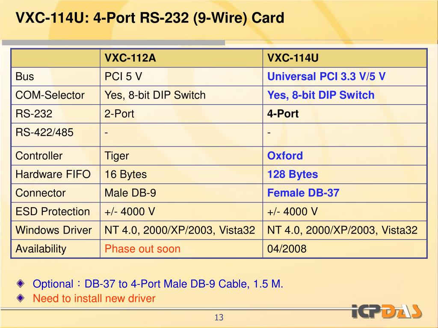Select the slide title VXC-114U text
The width and height of the screenshot is (438, 328).
pyautogui.click(x=150, y=18)
